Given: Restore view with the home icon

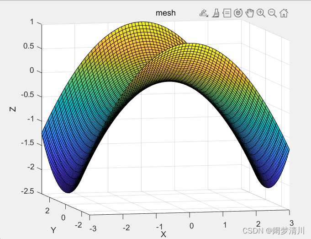Looking at the screenshot, I should point(284,13).
